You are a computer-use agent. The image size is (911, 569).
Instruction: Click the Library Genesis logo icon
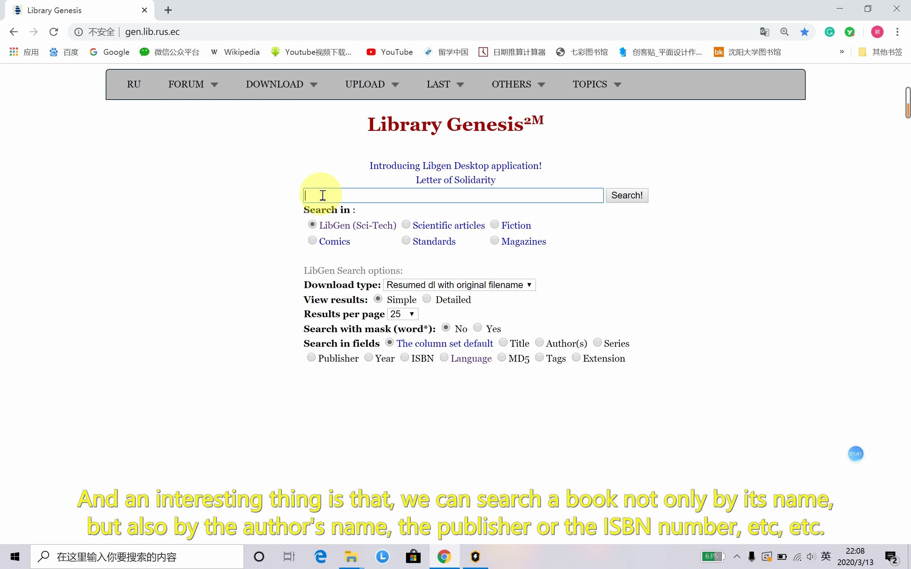18,10
